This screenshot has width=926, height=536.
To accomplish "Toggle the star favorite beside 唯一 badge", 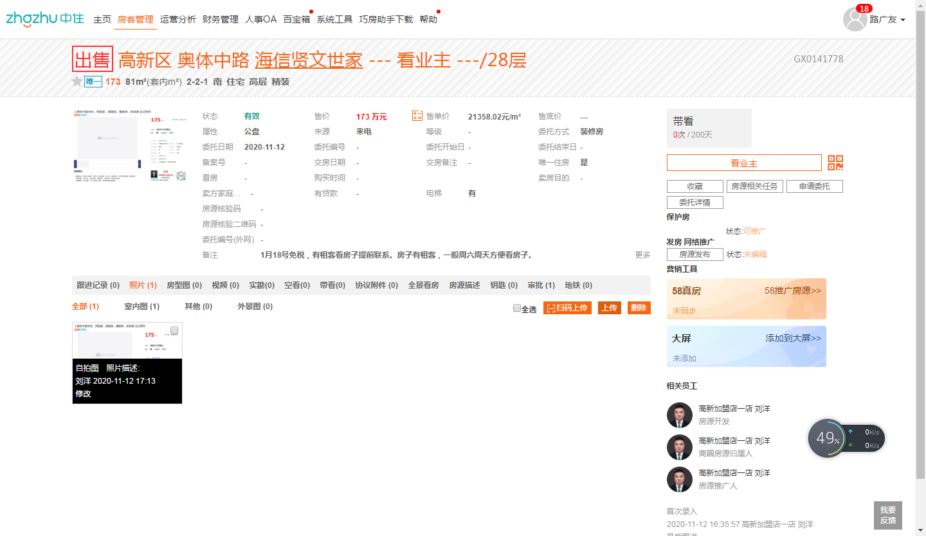I will tap(77, 82).
